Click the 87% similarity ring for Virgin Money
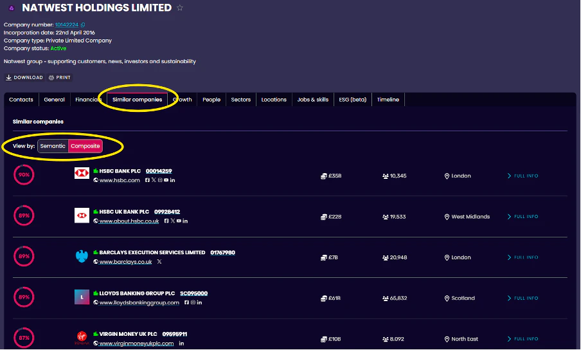This screenshot has width=581, height=350. point(24,338)
